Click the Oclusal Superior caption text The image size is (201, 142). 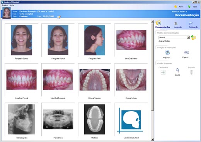coord(94,98)
